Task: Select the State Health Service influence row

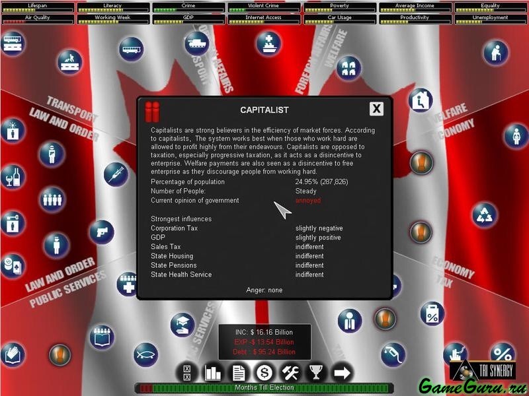Action: point(237,275)
